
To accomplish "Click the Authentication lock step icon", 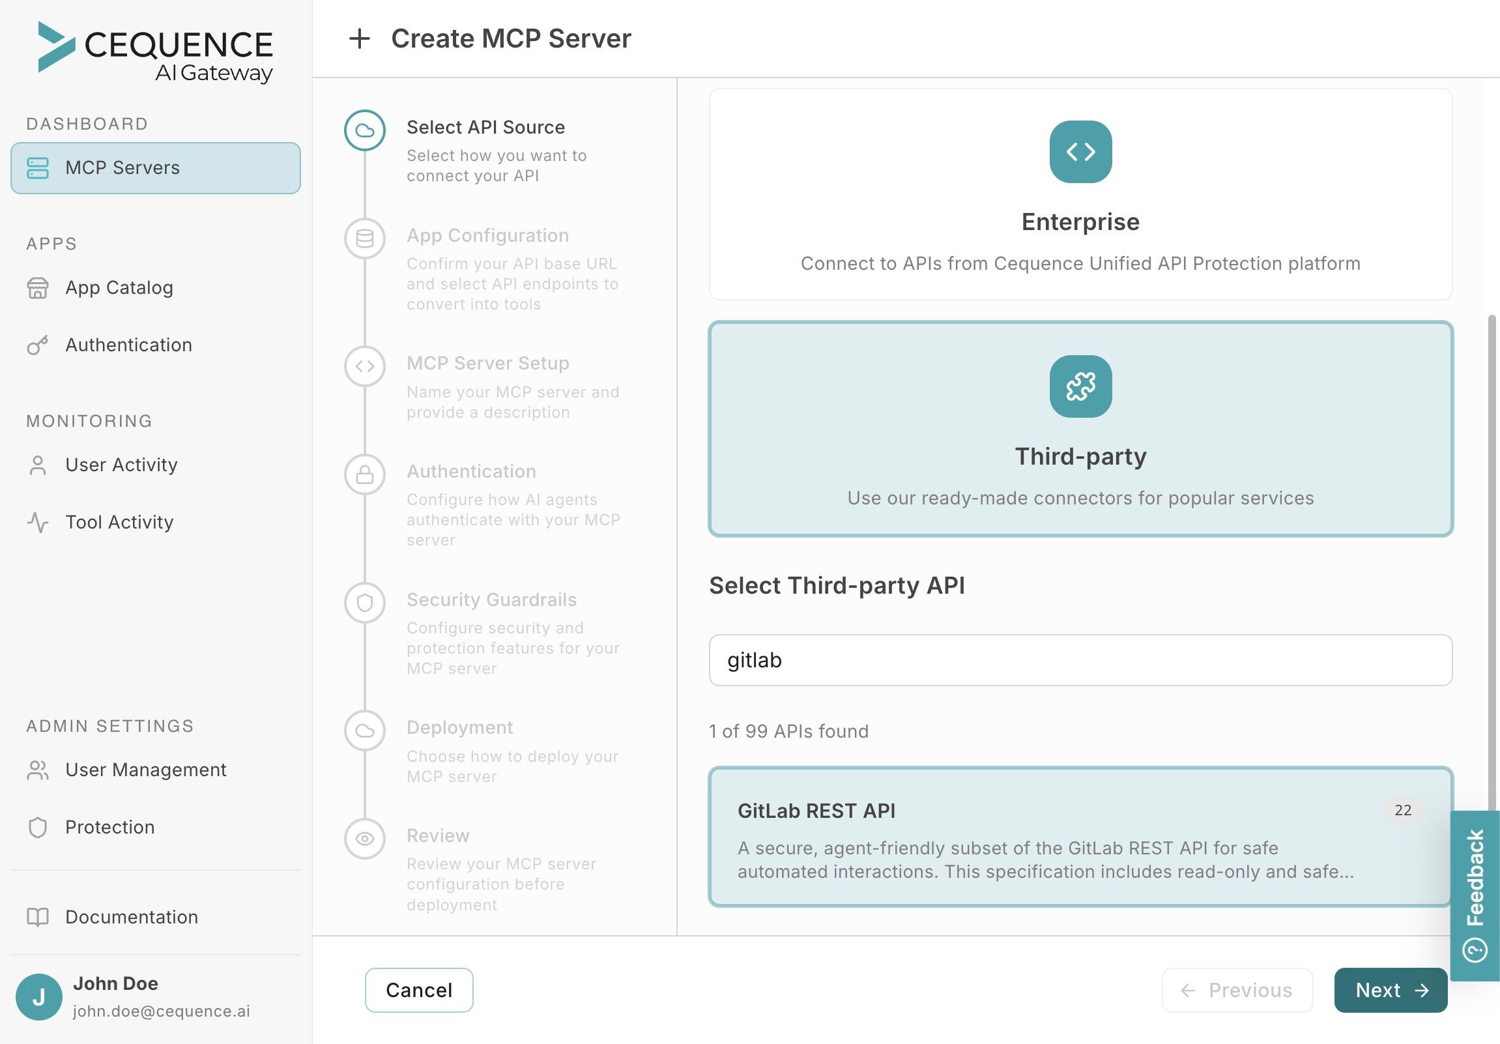I will coord(364,474).
